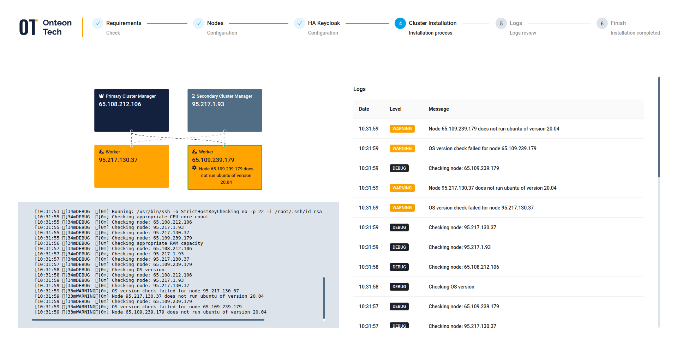
Task: Click the worker icon on node 95.217.130.37
Action: coord(101,152)
